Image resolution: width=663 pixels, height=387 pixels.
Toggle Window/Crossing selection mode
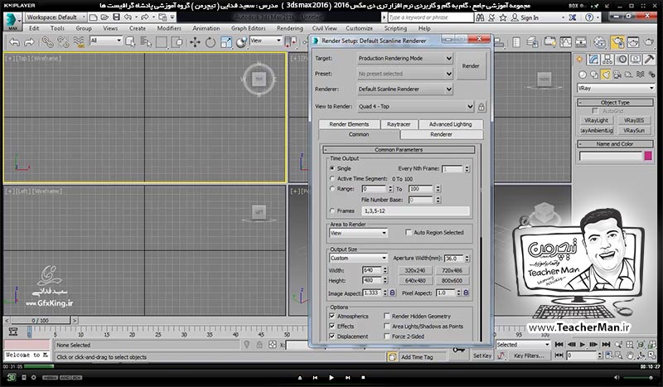pos(177,42)
